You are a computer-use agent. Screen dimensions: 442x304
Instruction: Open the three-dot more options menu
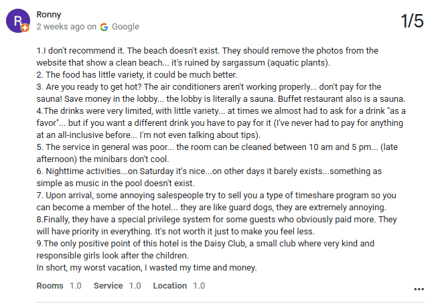[x=419, y=289]
